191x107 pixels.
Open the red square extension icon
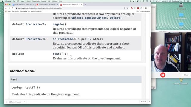[138, 8]
